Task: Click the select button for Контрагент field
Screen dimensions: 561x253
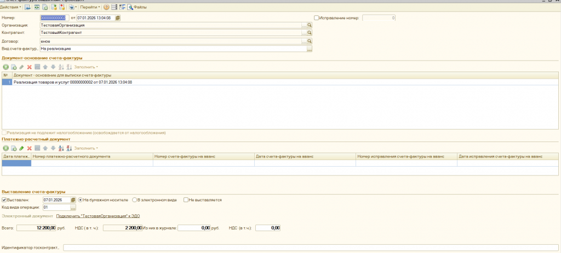Action: tap(305, 33)
